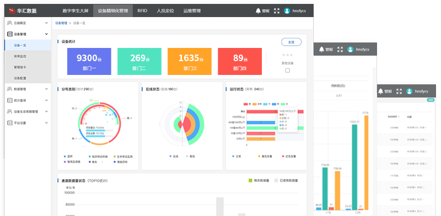The width and height of the screenshot is (441, 216).
Task: Click the 设备管理 sidebar grid icon
Action: pos(9,34)
